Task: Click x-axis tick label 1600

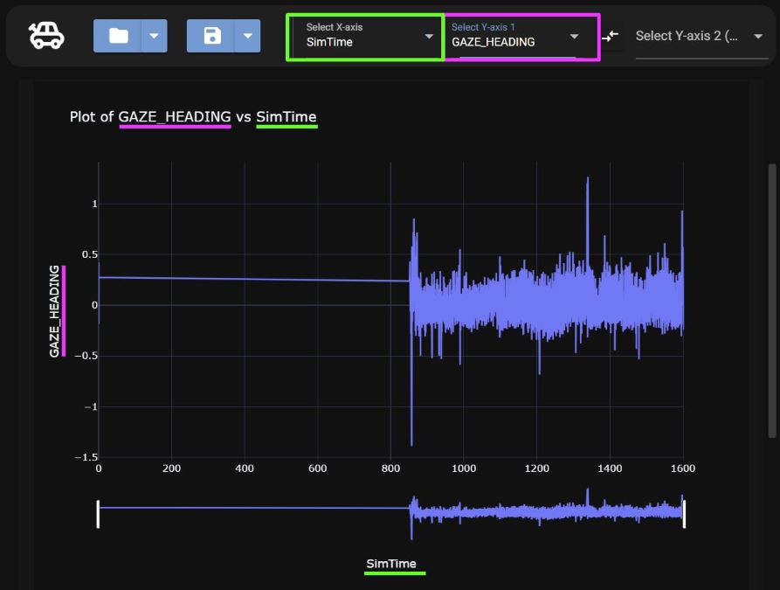Action: point(682,469)
